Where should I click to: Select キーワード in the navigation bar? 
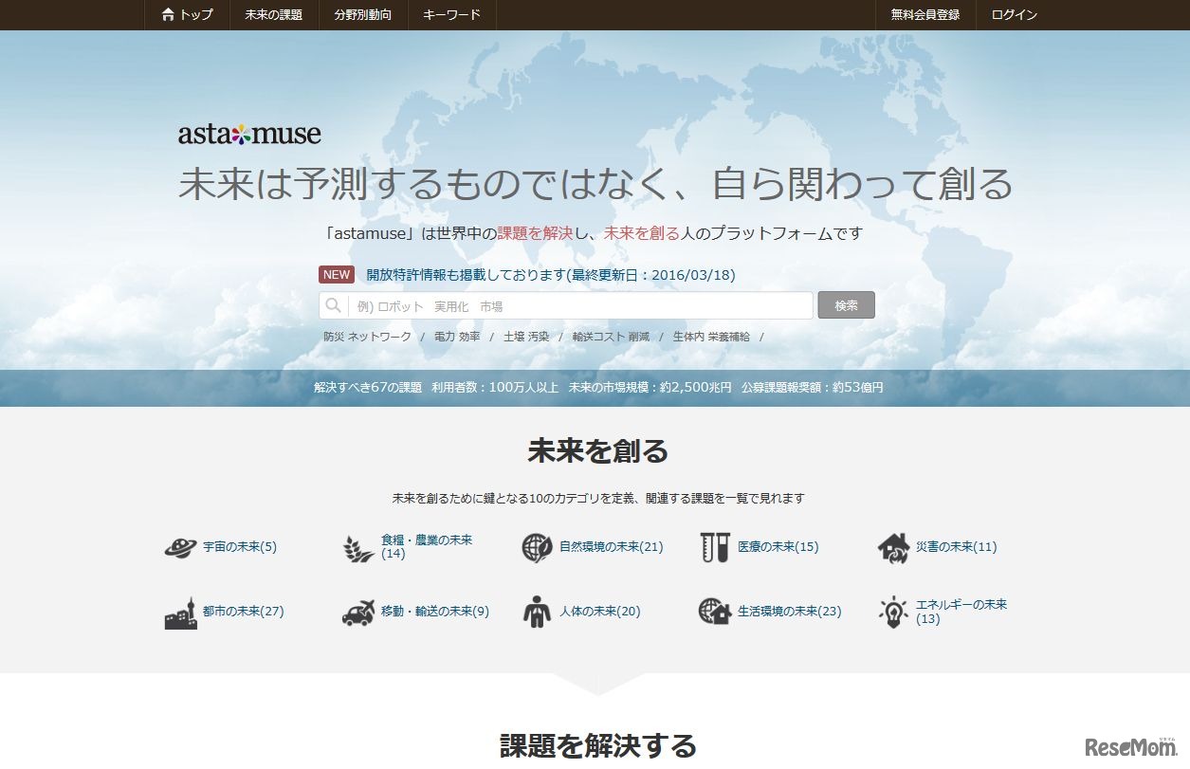451,15
